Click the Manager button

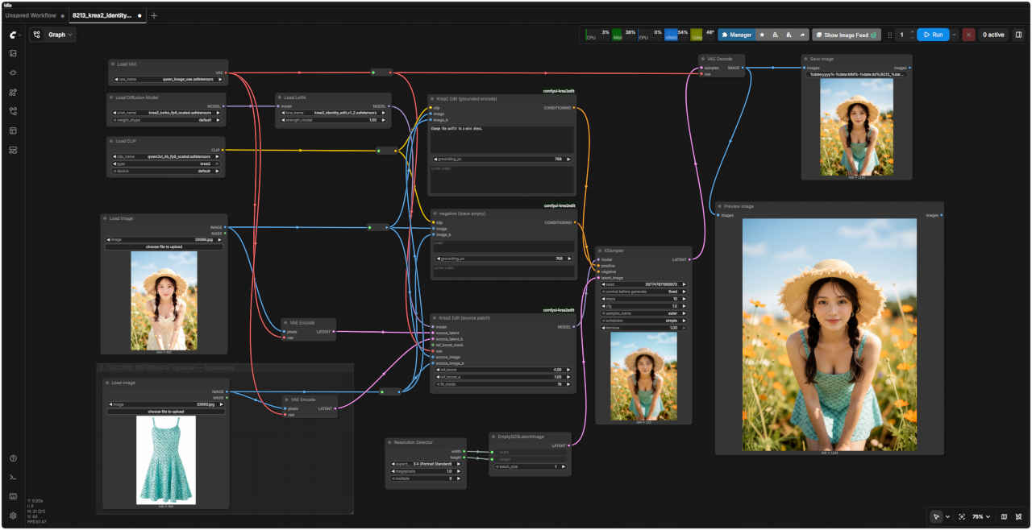pyautogui.click(x=736, y=35)
